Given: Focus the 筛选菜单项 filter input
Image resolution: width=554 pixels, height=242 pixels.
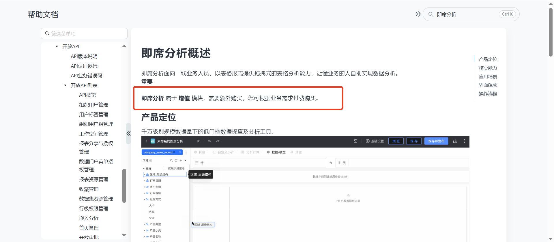Looking at the screenshot, I should click(x=87, y=34).
